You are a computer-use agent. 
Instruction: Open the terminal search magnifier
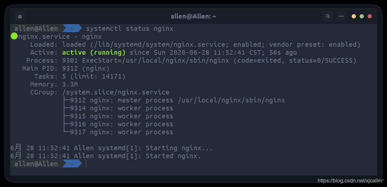tap(328, 16)
